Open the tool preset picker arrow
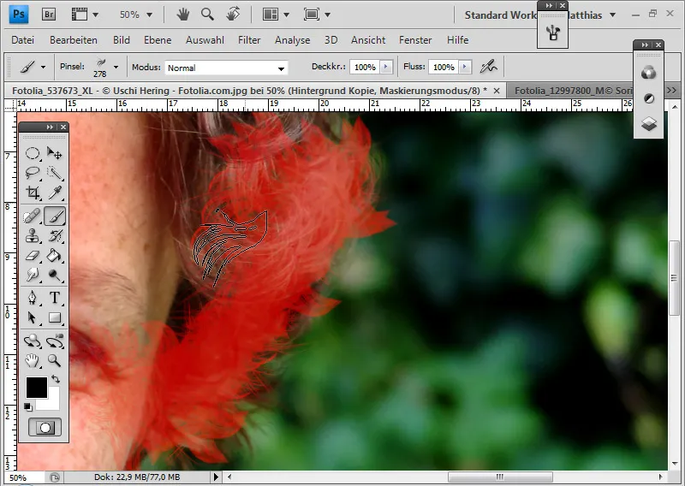Image resolution: width=685 pixels, height=486 pixels. 43,68
